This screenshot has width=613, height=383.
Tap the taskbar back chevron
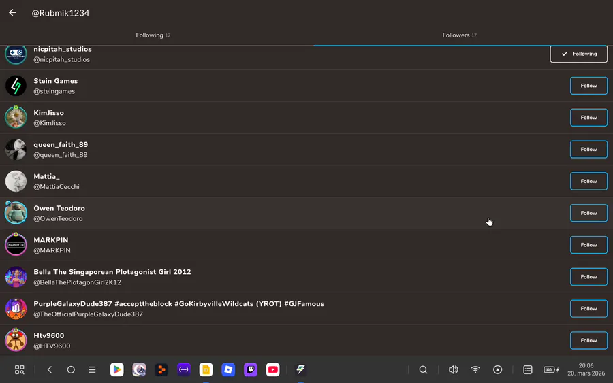click(x=49, y=369)
